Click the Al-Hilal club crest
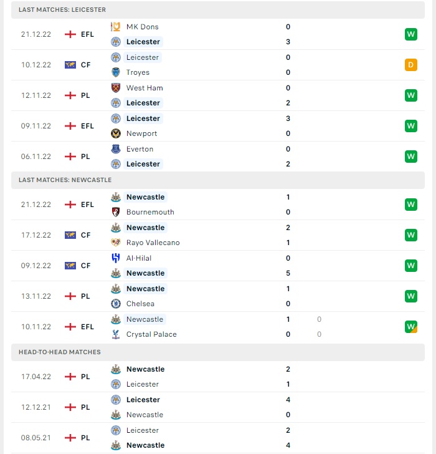 tap(116, 258)
